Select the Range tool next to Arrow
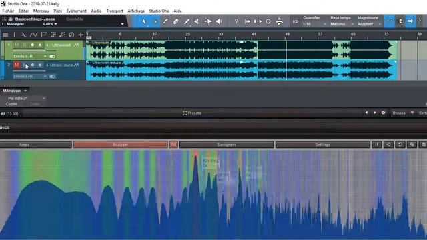The height and width of the screenshot is (240, 427). point(155,21)
